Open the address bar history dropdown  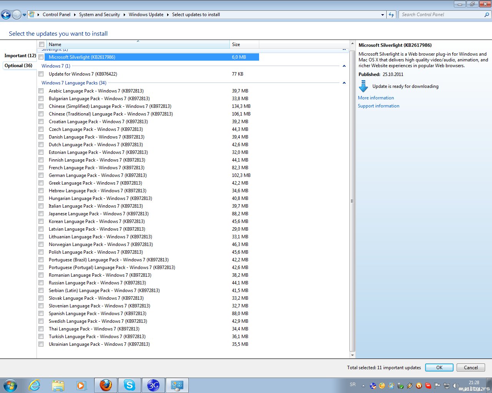coord(382,15)
